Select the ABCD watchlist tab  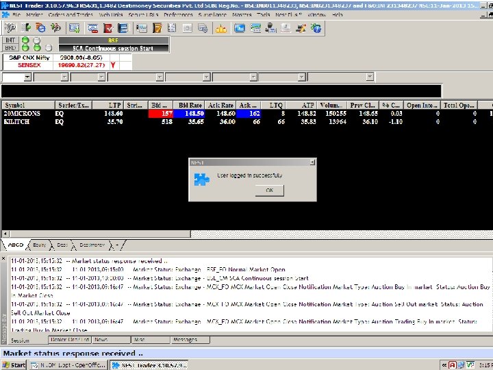(15, 245)
